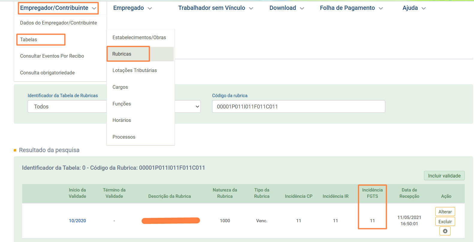This screenshot has width=474, height=242.
Task: Open the 10/2020 validity link
Action: (77, 220)
